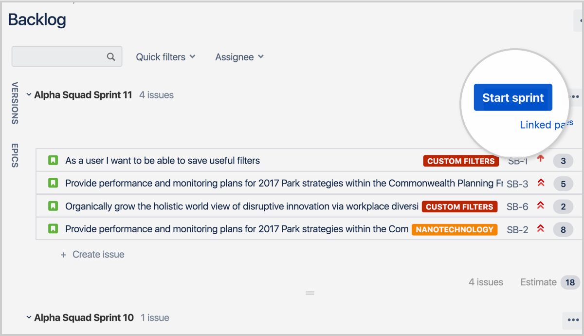Open the Quick filters dropdown
Viewport: 584px width, 336px height.
pyautogui.click(x=165, y=56)
